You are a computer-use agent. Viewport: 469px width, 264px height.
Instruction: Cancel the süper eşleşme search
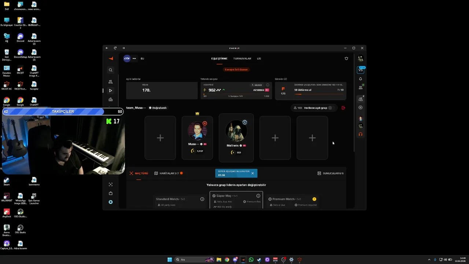(x=252, y=173)
